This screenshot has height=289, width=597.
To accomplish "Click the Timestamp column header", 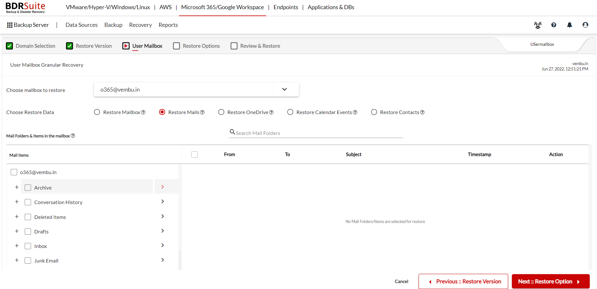I will pos(479,154).
